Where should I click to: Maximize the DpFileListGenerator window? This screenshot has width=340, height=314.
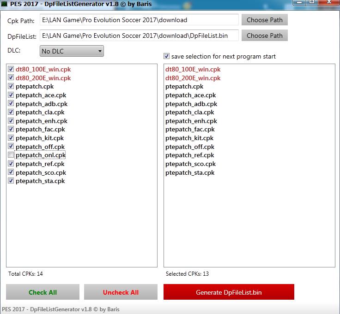(312, 2)
